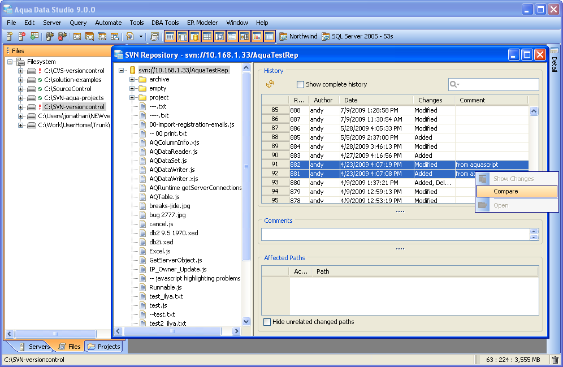
Task: Expand C:\solution-examples in Filesystem tree
Action: [x=21, y=80]
